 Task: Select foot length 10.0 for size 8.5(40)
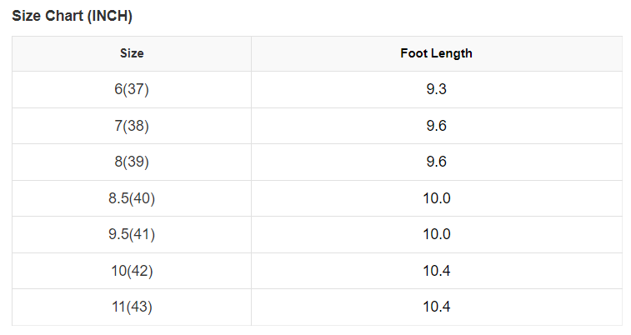click(437, 198)
